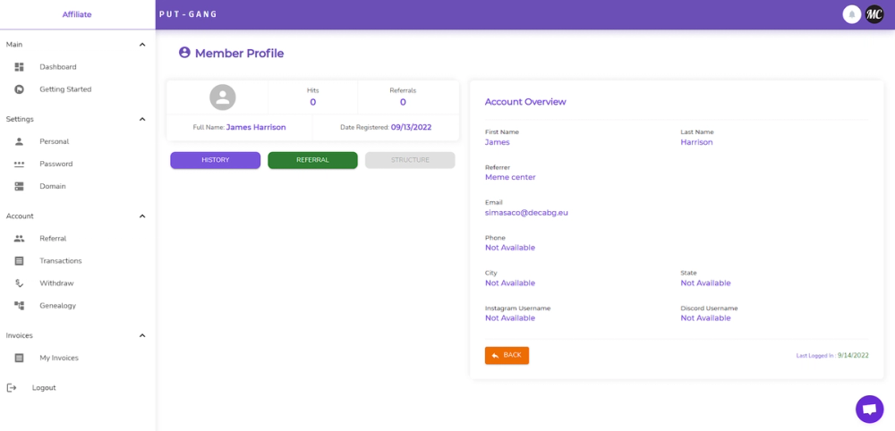Viewport: 895px width, 431px height.
Task: Open the chat bubble widget
Action: click(869, 410)
